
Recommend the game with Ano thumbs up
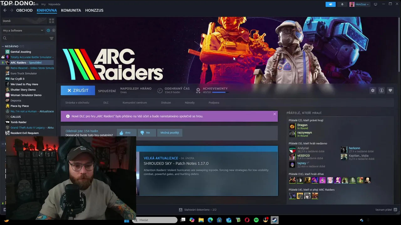click(127, 132)
